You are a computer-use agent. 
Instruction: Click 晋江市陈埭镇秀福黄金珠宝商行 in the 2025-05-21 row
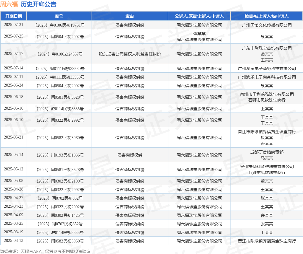click(267, 132)
